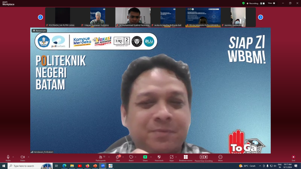The height and width of the screenshot is (169, 301).
Task: Click the green Share screen button
Action: (145, 158)
